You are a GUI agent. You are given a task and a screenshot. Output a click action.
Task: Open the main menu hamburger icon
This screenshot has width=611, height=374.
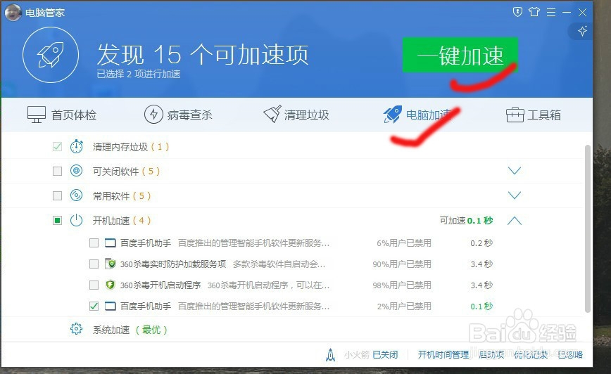click(551, 13)
